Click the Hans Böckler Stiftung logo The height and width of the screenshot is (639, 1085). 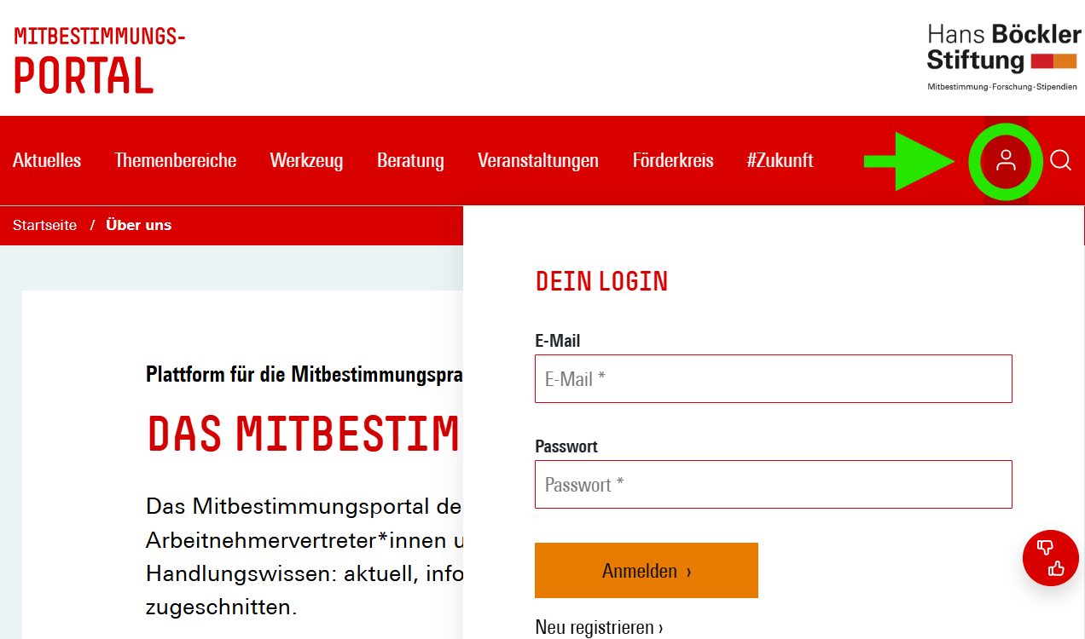1003,57
